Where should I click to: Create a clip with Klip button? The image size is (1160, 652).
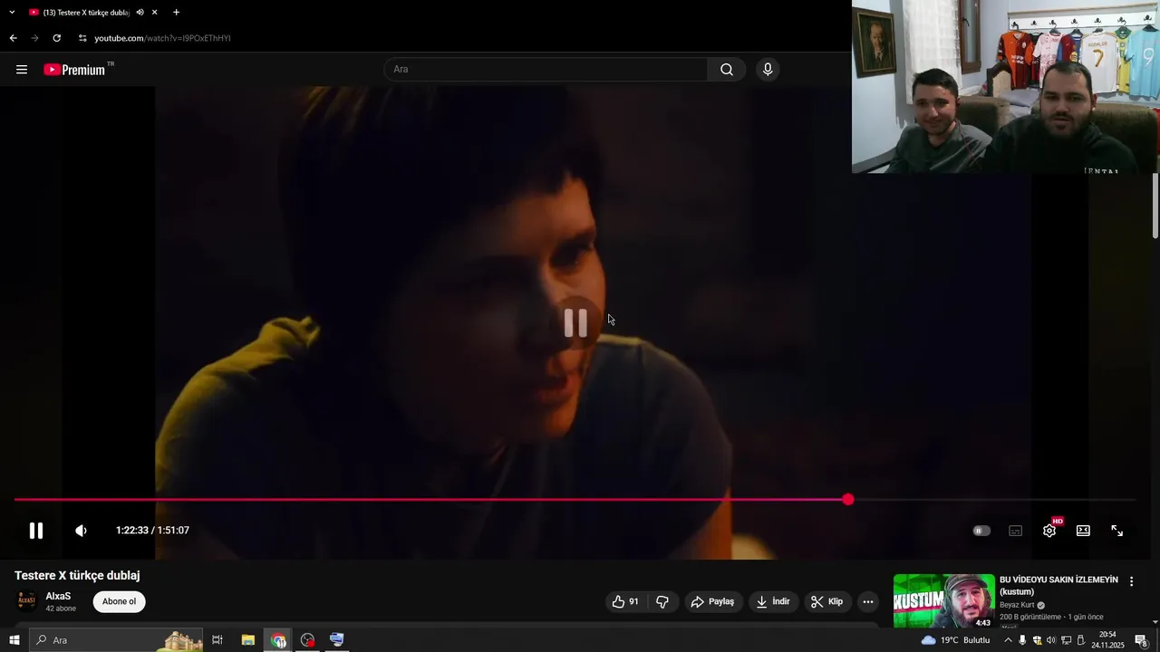[826, 601]
